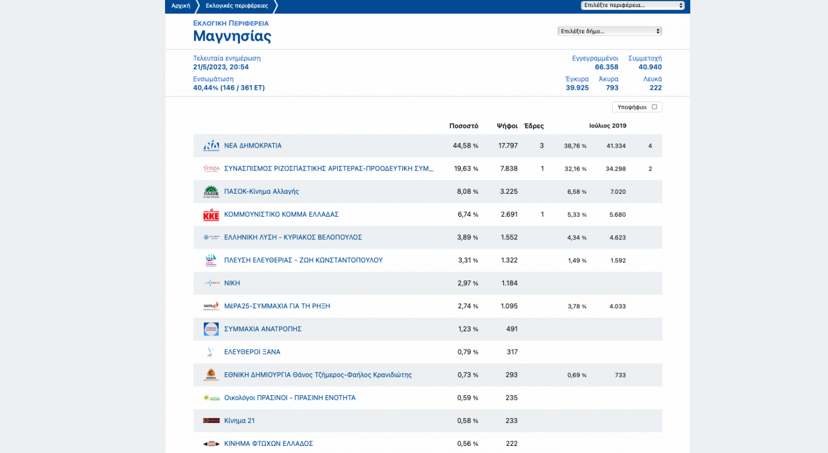The height and width of the screenshot is (453, 828).
Task: Click the Μαγνησίας page title
Action: 232,37
